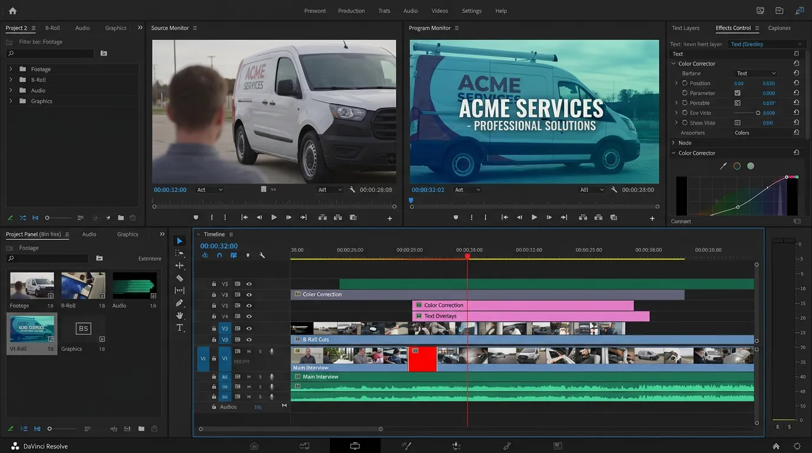Select the Selection arrow tool
Screen dimensions: 812x453
(180, 241)
